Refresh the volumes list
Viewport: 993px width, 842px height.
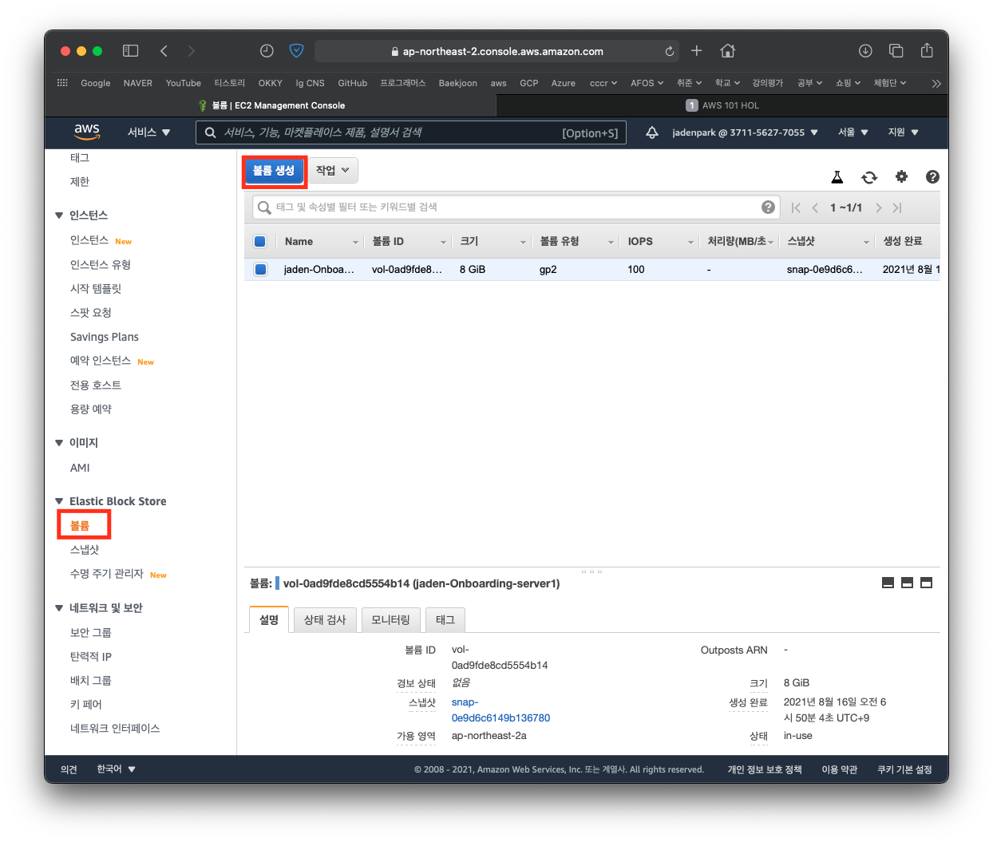pos(869,177)
